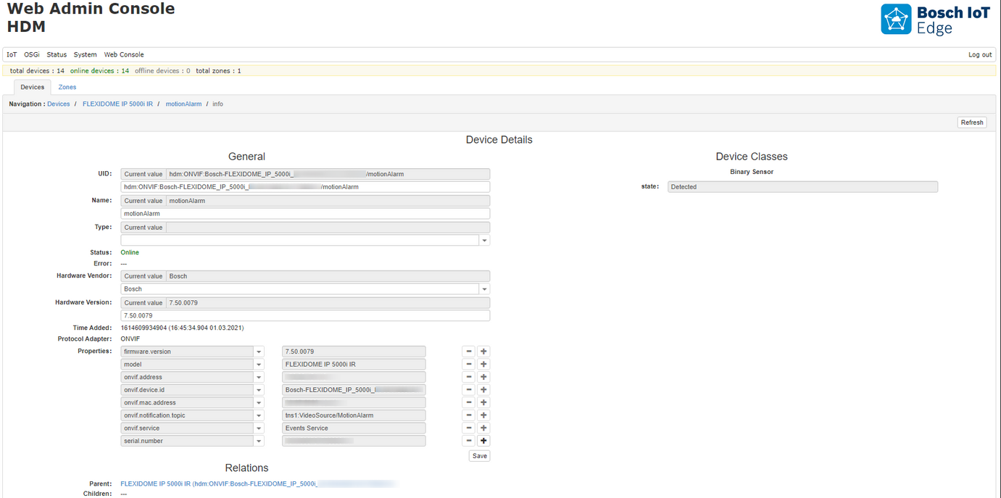
Task: Click minus icon beside onvif.address property
Action: click(469, 377)
